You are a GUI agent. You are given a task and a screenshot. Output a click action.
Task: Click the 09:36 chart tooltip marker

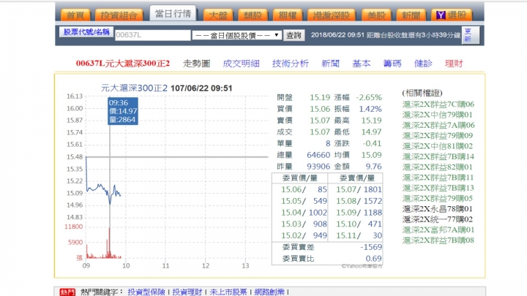click(123, 111)
